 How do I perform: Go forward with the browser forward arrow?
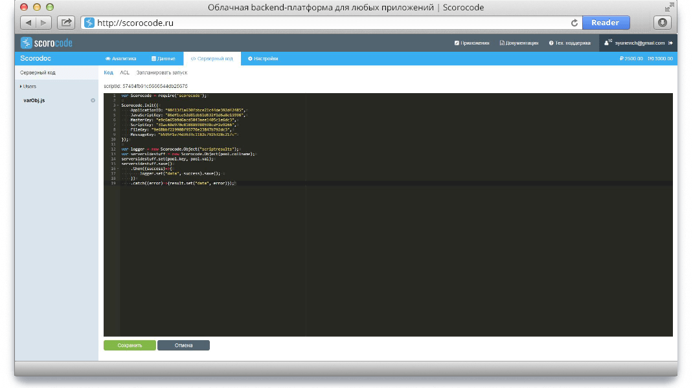coord(43,23)
